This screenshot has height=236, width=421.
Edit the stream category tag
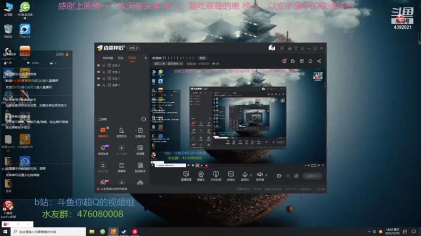[x=168, y=63]
